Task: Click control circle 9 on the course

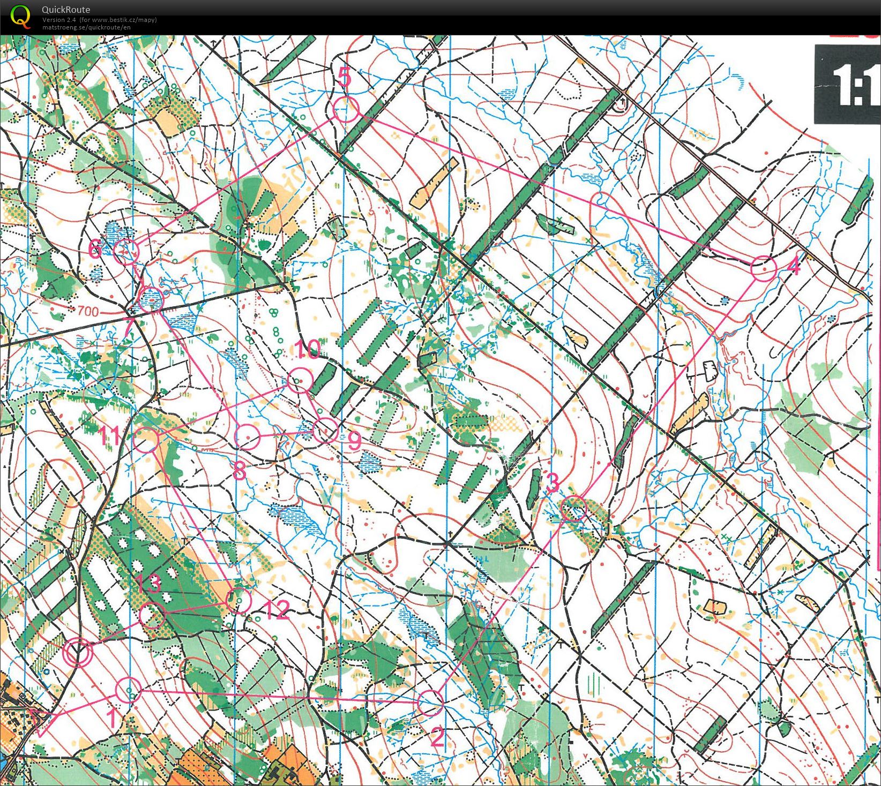Action: [x=325, y=430]
